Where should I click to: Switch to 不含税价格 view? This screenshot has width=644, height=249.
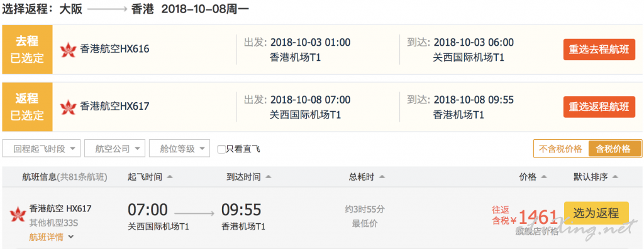click(560, 149)
